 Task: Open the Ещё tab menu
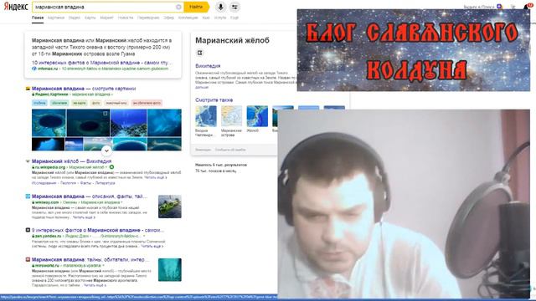[234, 18]
